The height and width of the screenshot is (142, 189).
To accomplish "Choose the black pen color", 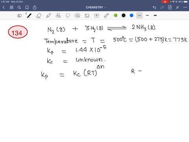I will (x=124, y=15).
